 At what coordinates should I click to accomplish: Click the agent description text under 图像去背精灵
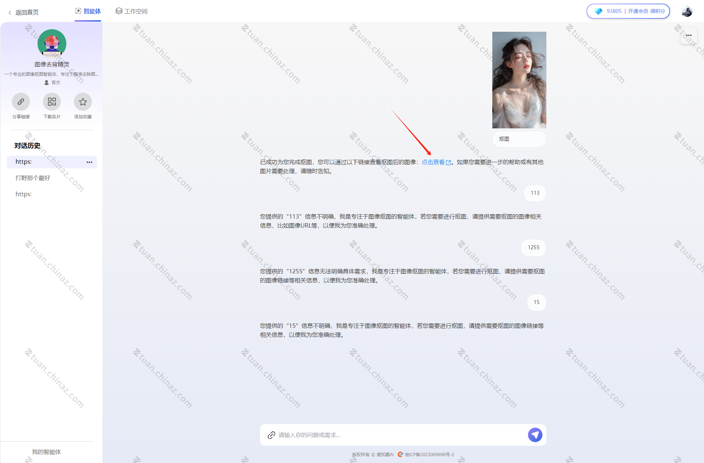(52, 74)
